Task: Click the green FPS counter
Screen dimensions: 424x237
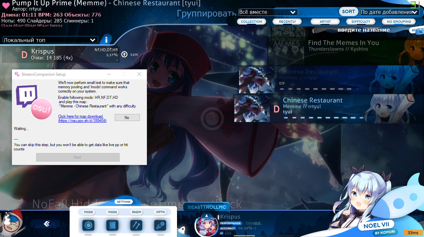Action: [x=416, y=5]
